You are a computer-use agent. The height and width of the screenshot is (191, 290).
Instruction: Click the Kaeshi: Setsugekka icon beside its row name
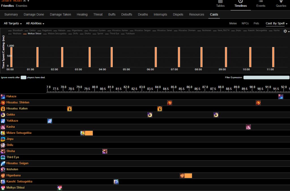click(x=3, y=182)
